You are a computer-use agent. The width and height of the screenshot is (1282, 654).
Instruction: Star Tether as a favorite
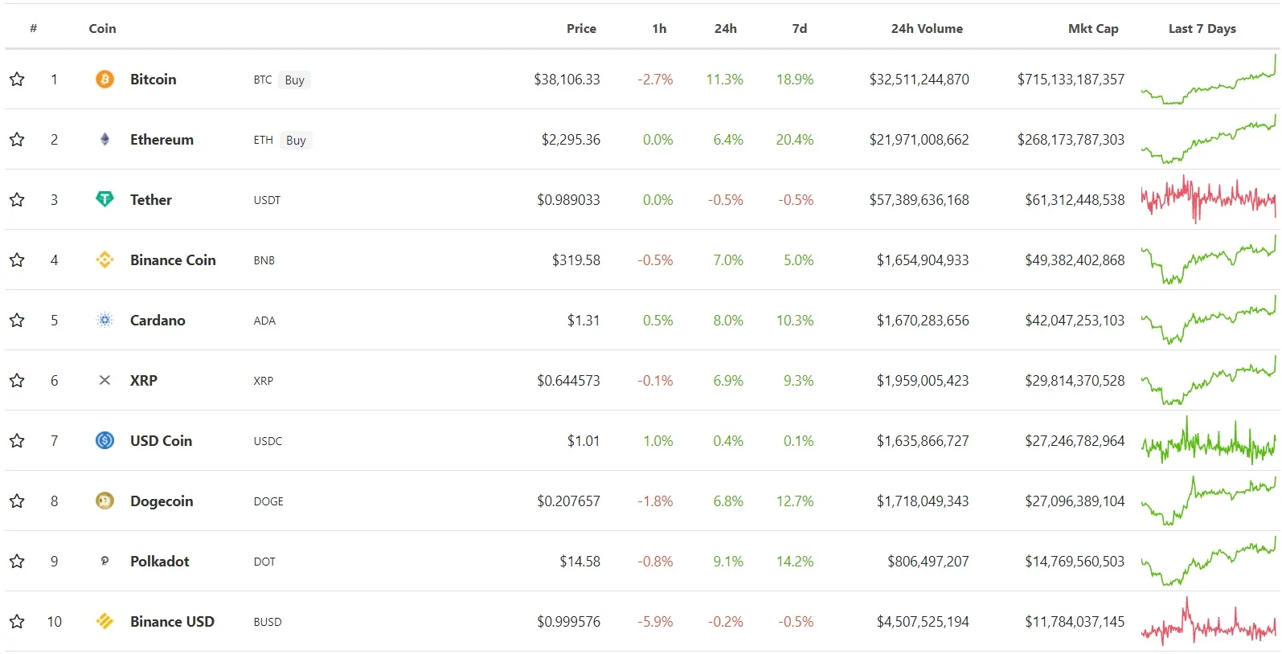coord(17,199)
